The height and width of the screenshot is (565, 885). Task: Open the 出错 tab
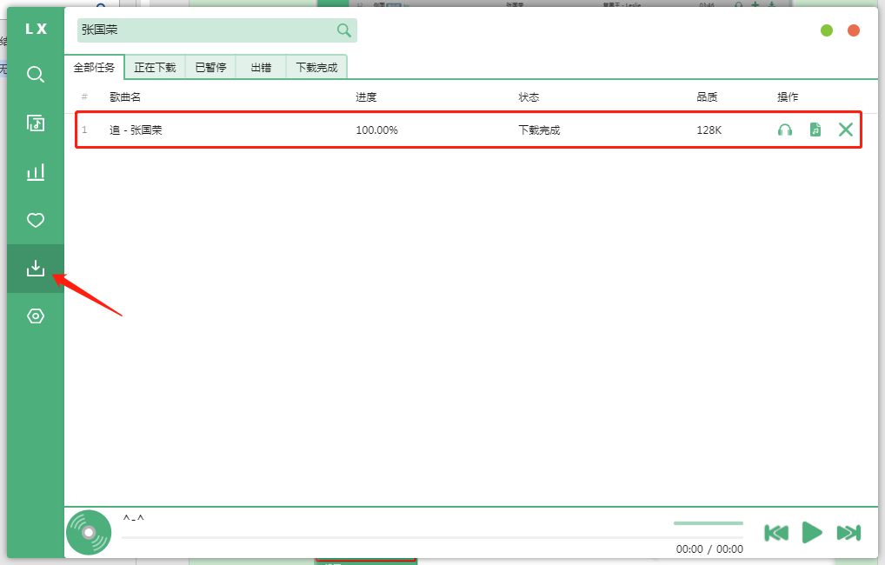click(260, 66)
